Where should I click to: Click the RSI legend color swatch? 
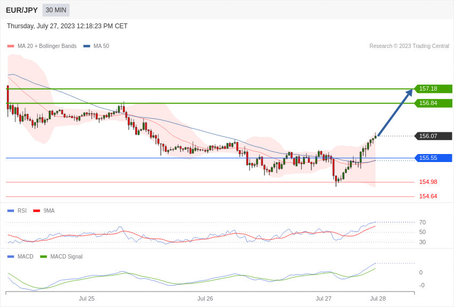pyautogui.click(x=11, y=211)
